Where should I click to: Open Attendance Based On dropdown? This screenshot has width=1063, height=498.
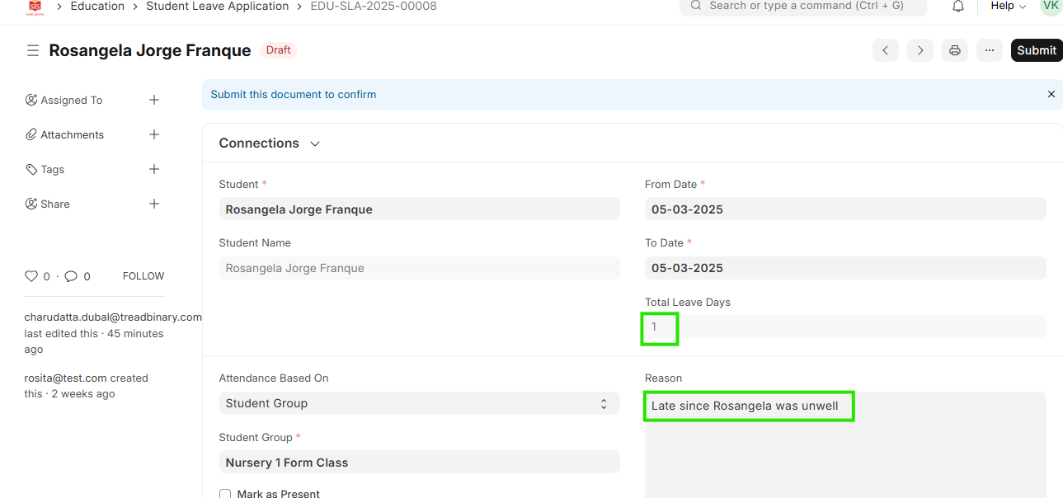pyautogui.click(x=419, y=403)
